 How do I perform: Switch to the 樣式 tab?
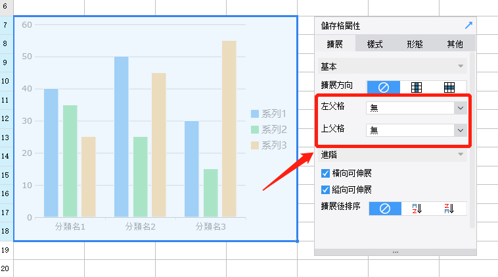click(374, 44)
